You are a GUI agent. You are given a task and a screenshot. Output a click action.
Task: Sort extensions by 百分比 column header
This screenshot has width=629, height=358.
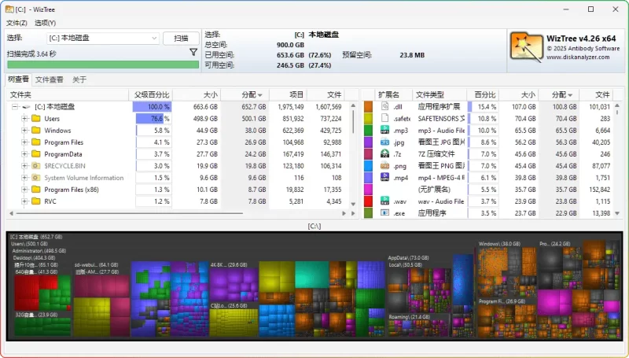(x=484, y=94)
